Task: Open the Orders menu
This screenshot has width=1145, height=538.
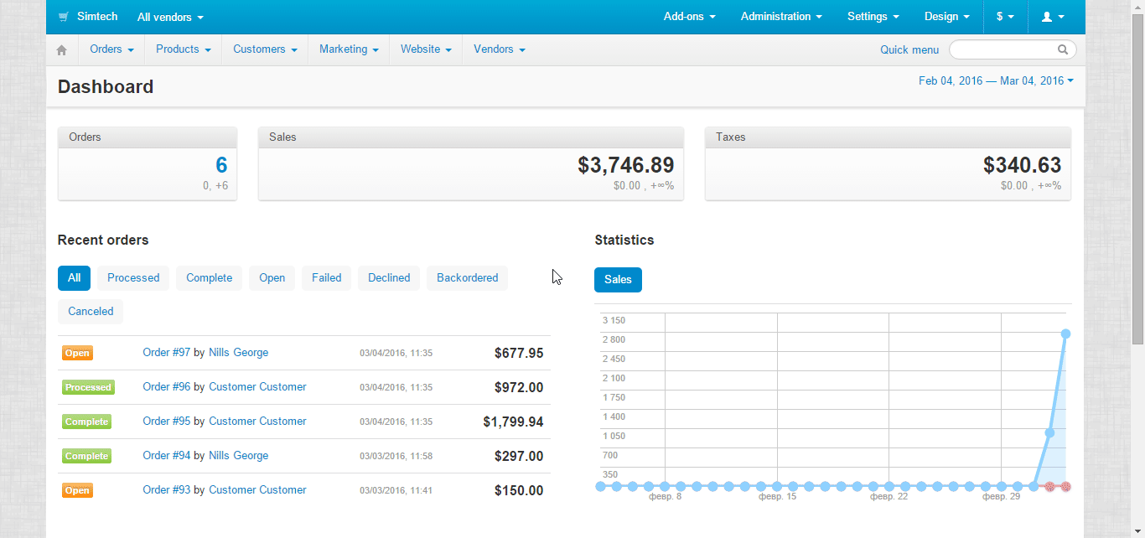Action: (x=111, y=49)
